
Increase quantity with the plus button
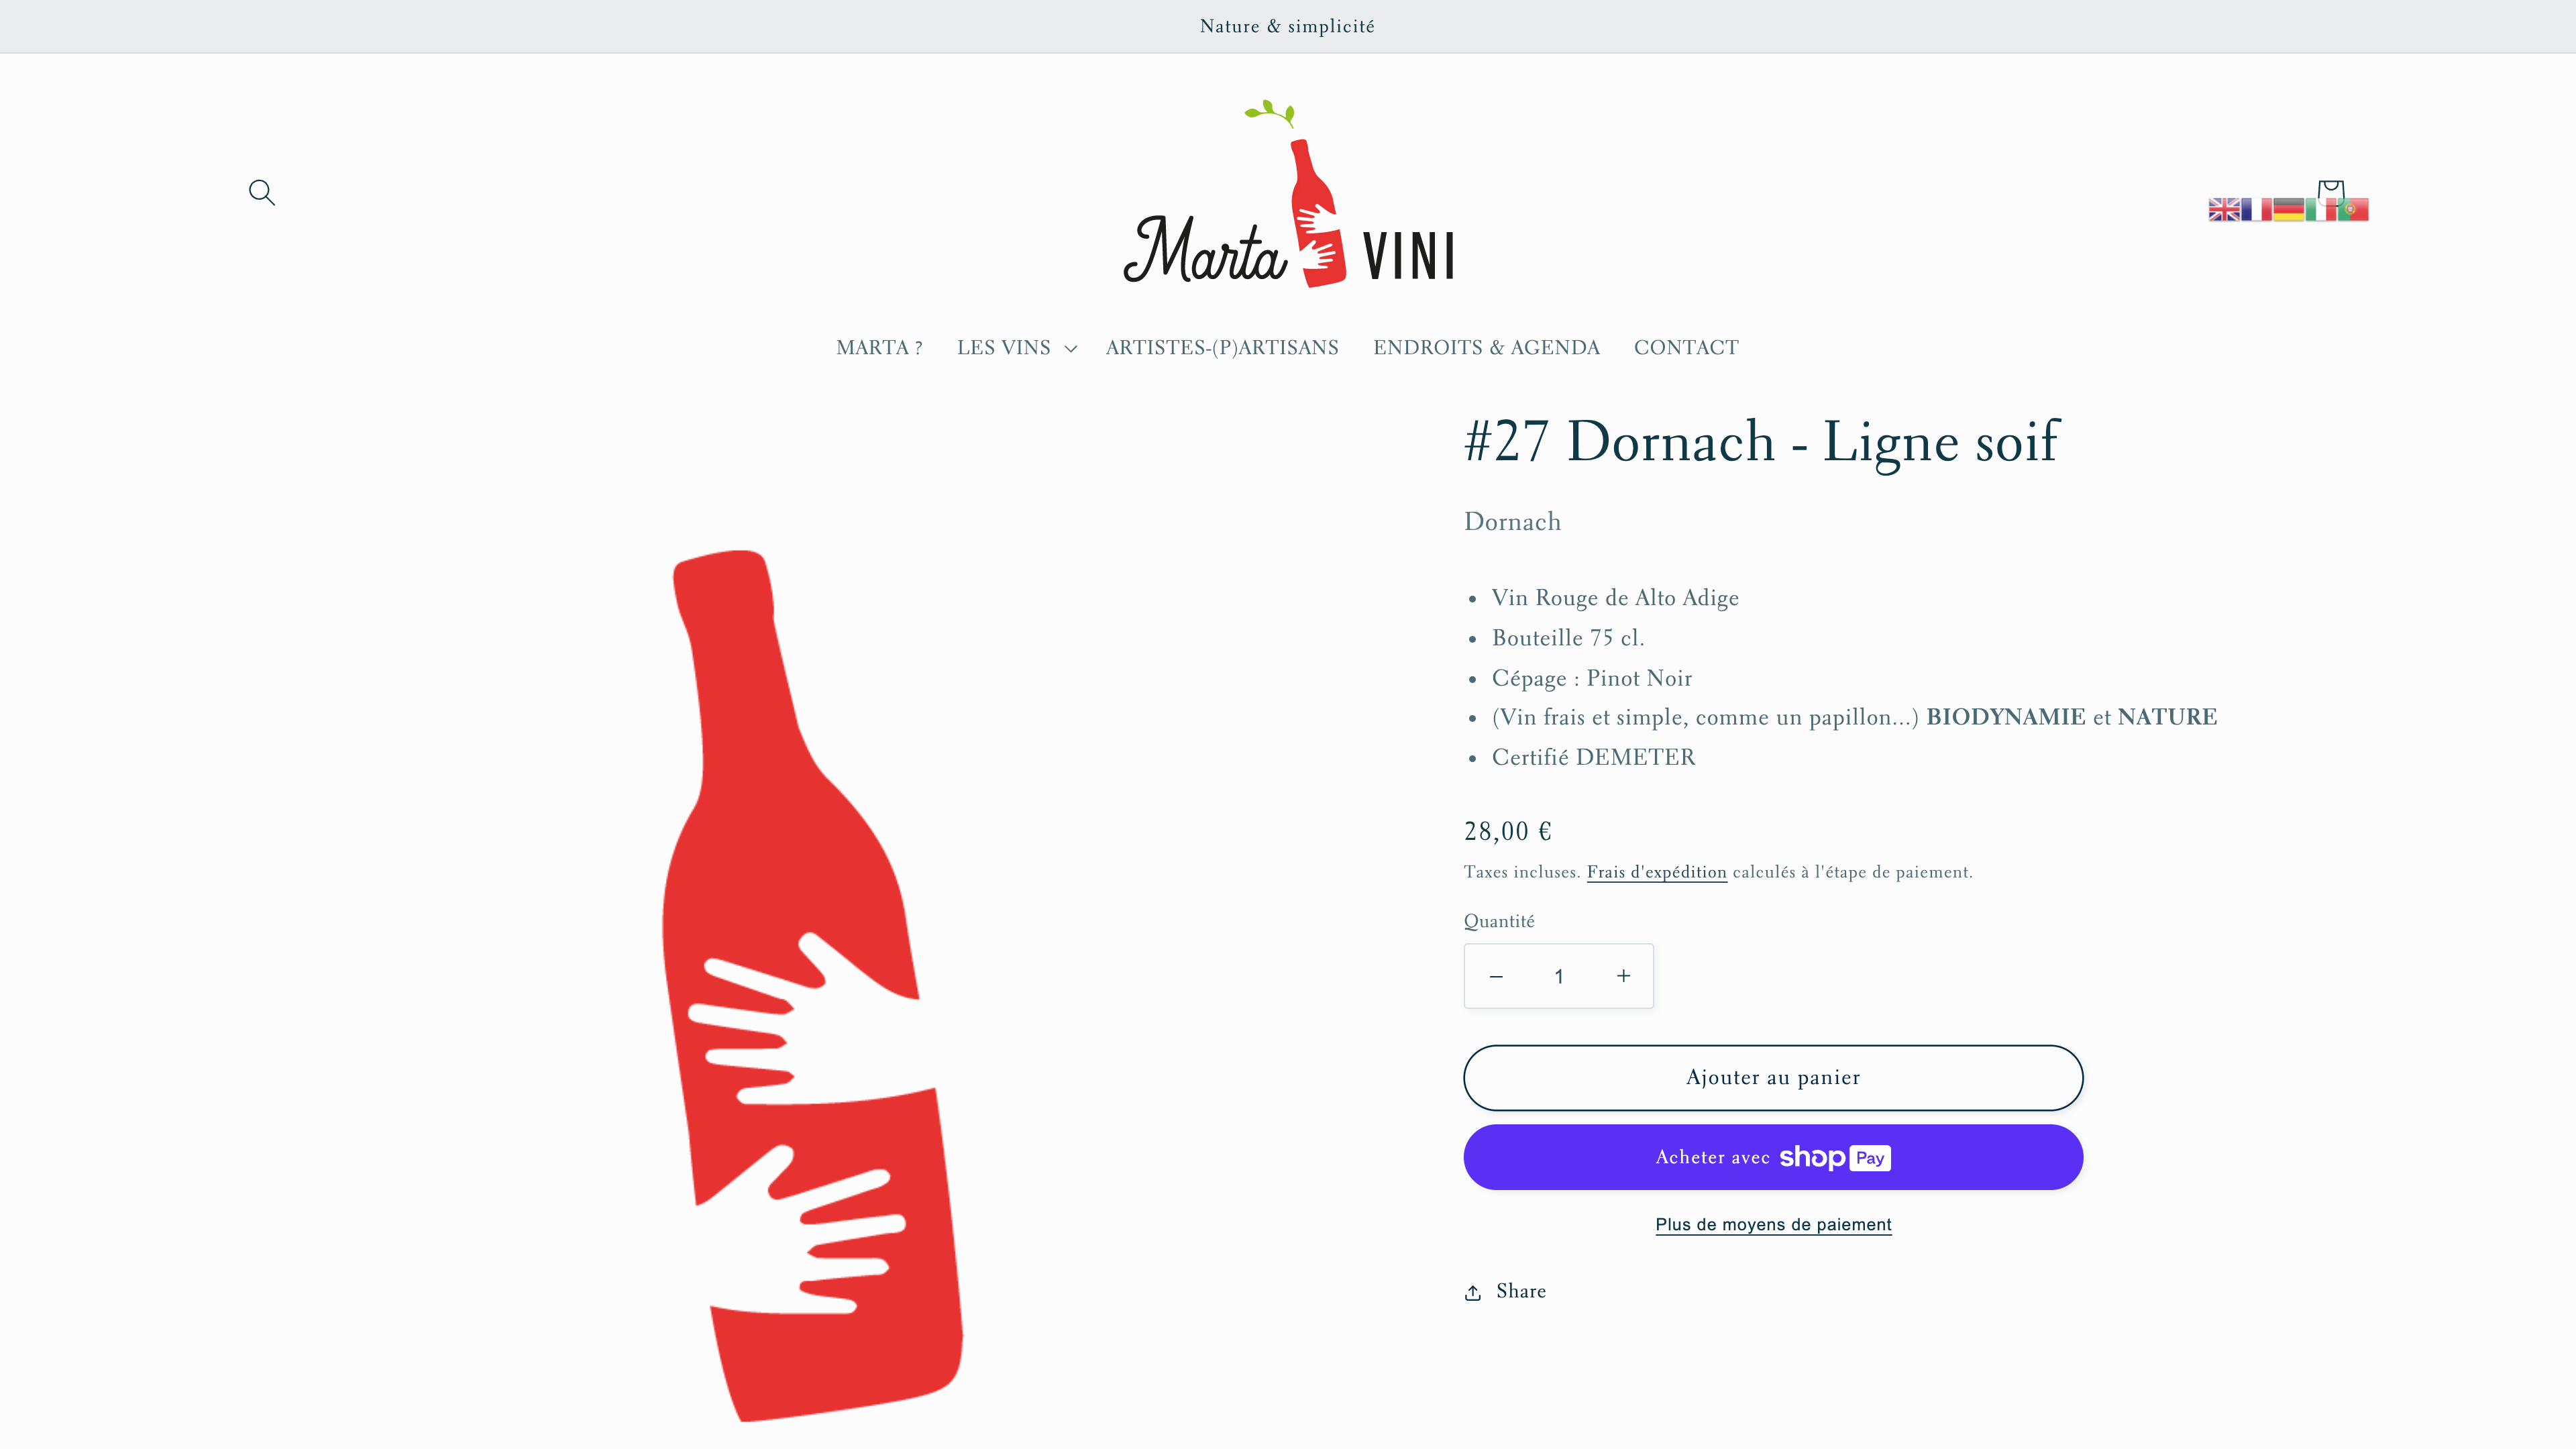tap(1623, 976)
